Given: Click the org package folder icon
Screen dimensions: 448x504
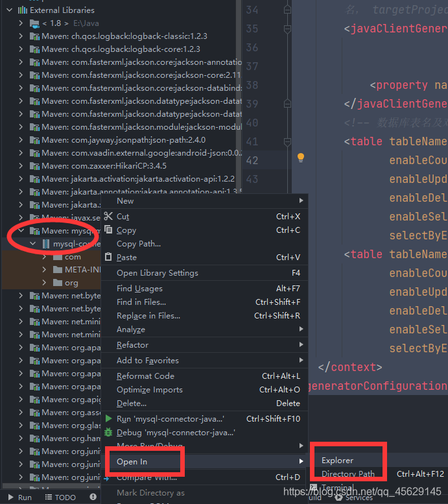Looking at the screenshot, I should (x=58, y=283).
